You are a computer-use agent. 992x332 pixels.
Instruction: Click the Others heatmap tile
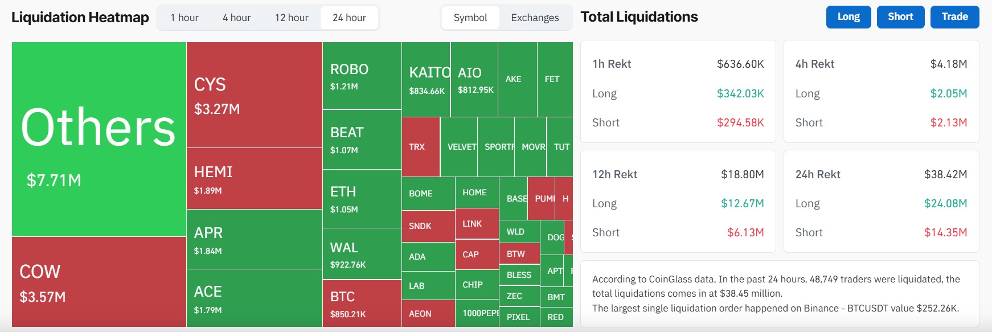[99, 140]
